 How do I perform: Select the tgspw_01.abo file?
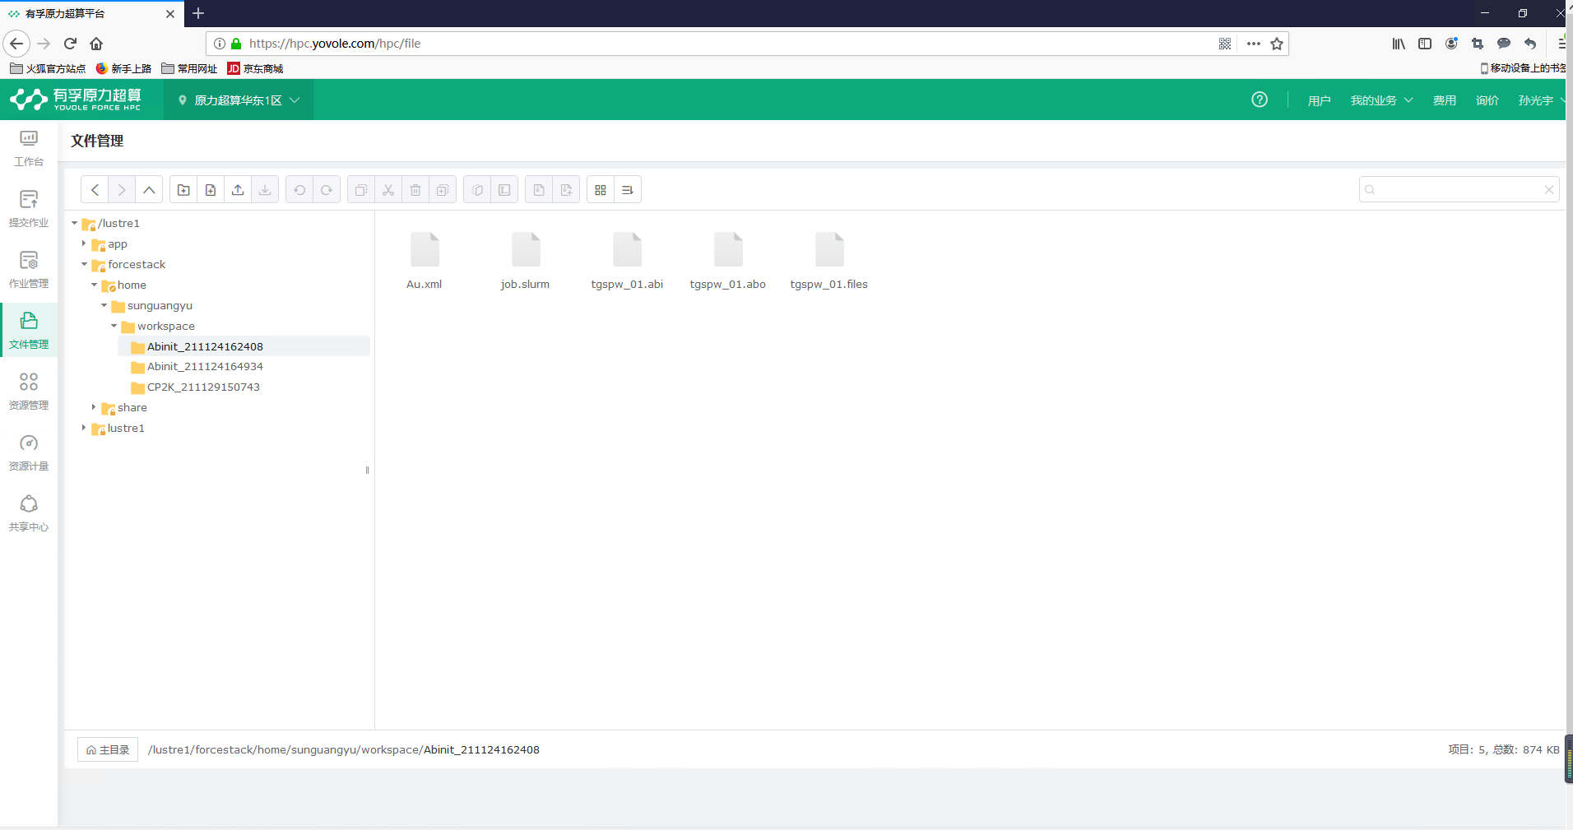(x=728, y=261)
